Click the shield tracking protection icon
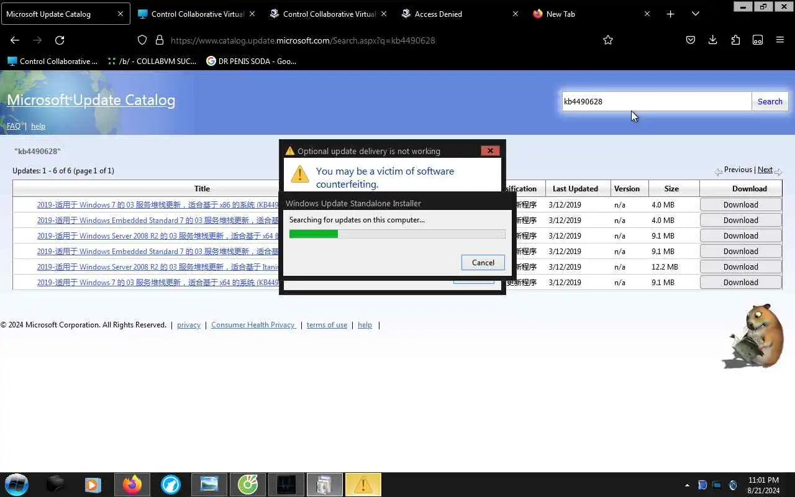Viewport: 795px width, 497px height. [142, 40]
